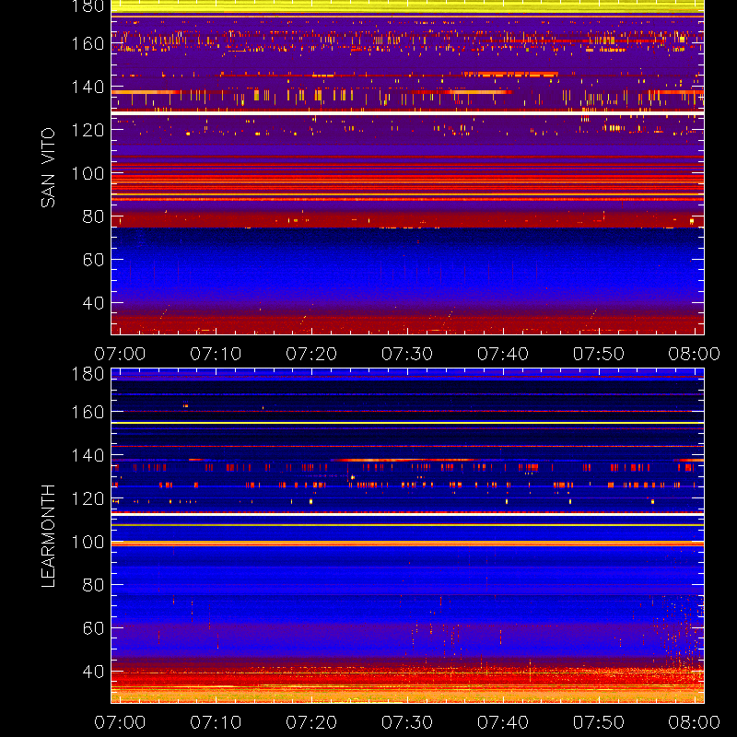Select the 120 tick label on San Vito axis

click(88, 130)
